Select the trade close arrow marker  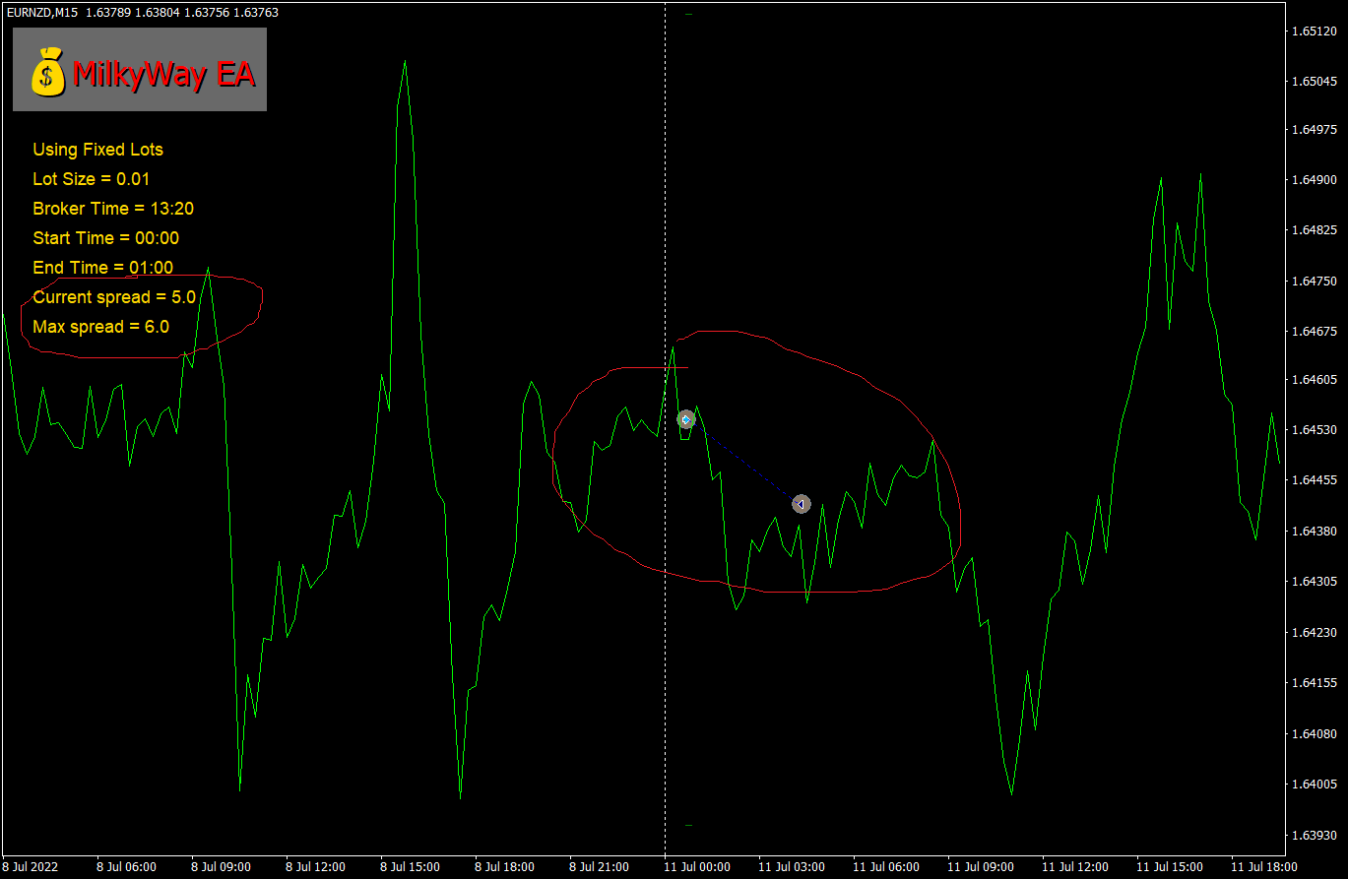click(802, 504)
